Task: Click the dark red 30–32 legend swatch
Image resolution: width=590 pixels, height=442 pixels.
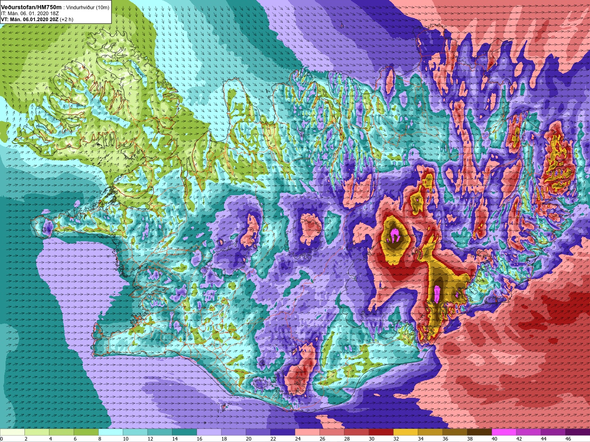Action: [381, 432]
